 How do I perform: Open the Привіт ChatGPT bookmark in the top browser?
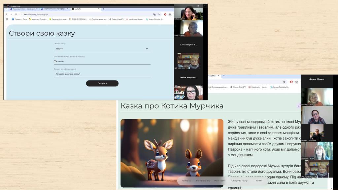tap(117, 19)
